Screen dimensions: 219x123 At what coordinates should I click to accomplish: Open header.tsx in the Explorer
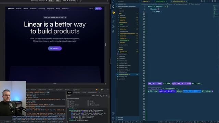(123, 38)
